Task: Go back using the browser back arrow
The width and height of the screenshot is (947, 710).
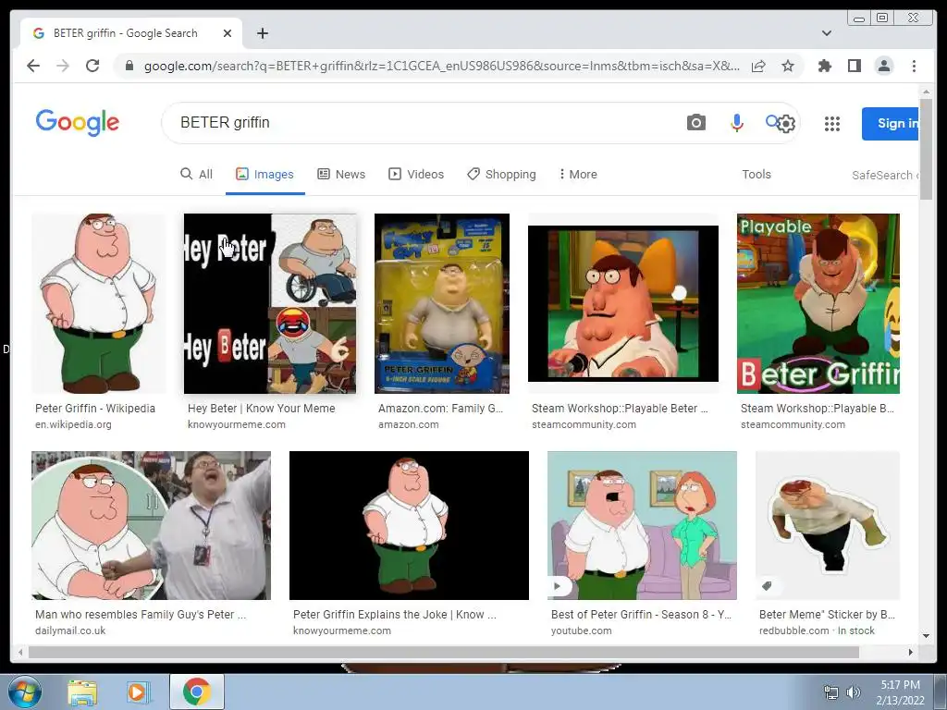Action: (33, 66)
